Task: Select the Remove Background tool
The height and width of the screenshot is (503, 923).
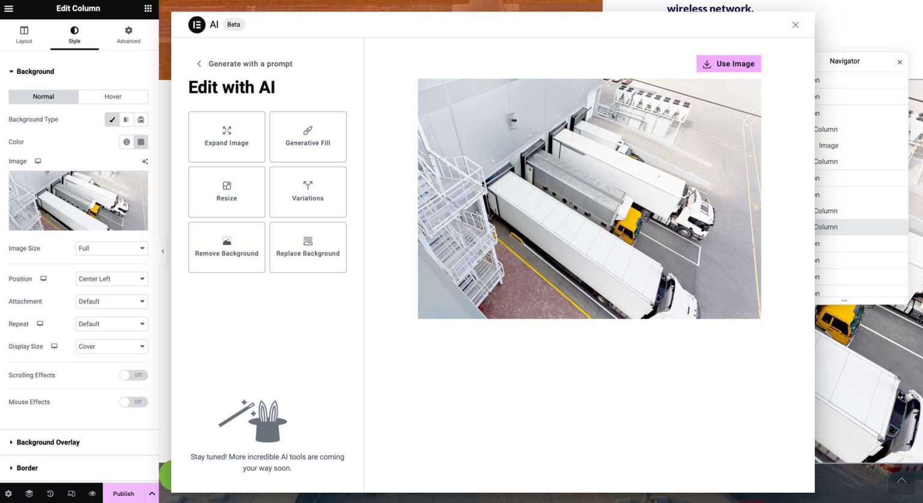Action: click(x=227, y=247)
